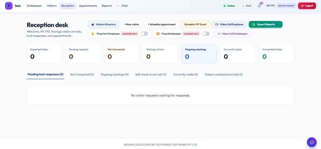The width and height of the screenshot is (321, 149).
Task: Click the Not Connected stat card
Action: [122, 54]
